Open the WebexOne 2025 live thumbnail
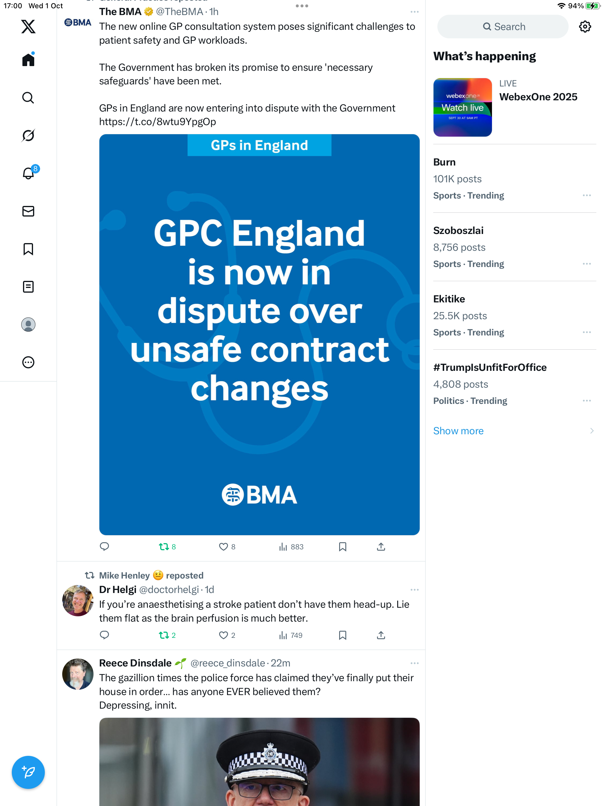This screenshot has height=806, width=604. (462, 107)
